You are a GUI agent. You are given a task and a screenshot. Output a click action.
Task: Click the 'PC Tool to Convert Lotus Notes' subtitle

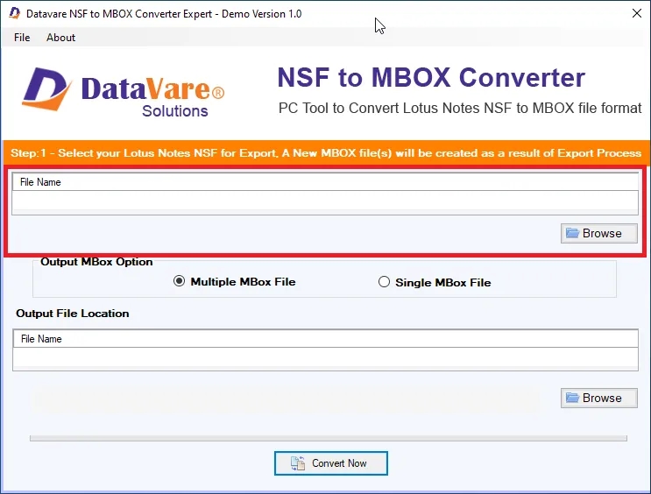click(460, 108)
